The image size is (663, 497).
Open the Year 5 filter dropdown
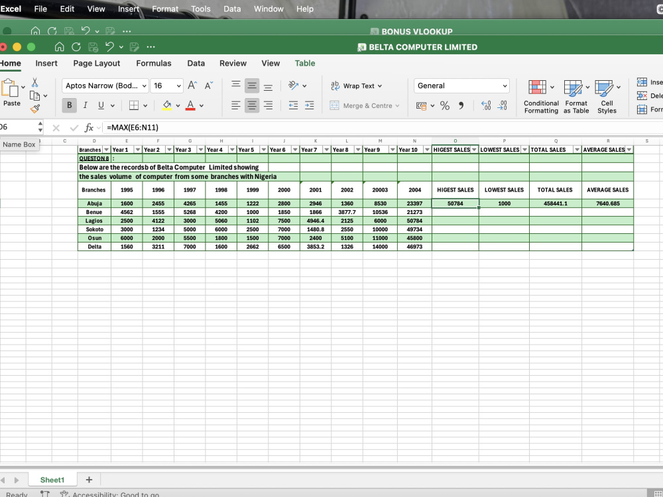click(263, 150)
